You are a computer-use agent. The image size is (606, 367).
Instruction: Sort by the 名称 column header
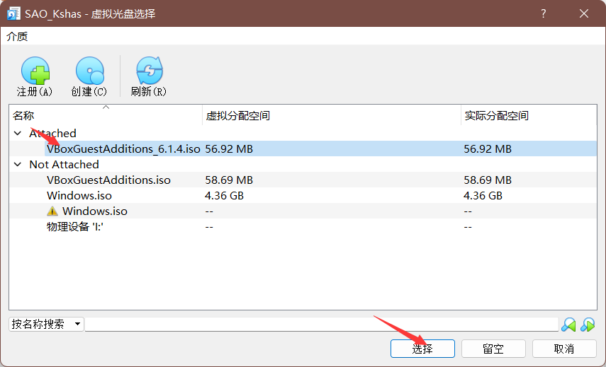106,115
